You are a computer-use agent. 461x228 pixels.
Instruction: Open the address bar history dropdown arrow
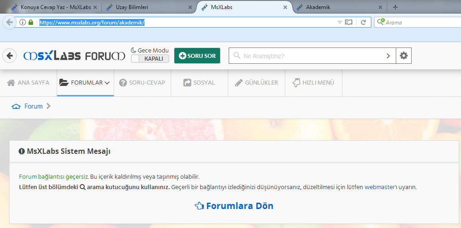coord(340,22)
